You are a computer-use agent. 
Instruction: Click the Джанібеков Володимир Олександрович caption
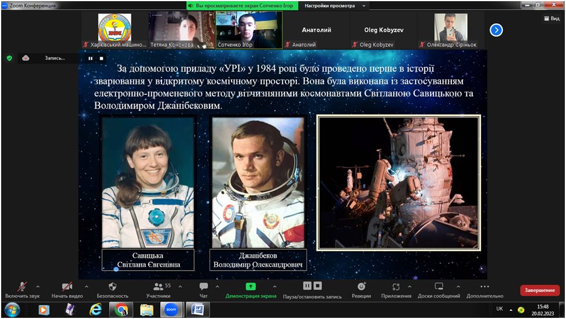pyautogui.click(x=258, y=260)
